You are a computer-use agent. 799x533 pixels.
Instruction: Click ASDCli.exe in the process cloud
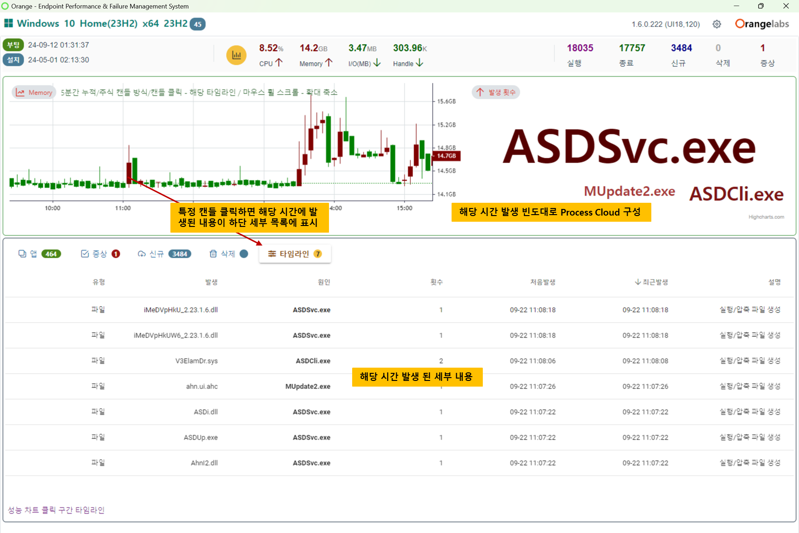point(736,194)
